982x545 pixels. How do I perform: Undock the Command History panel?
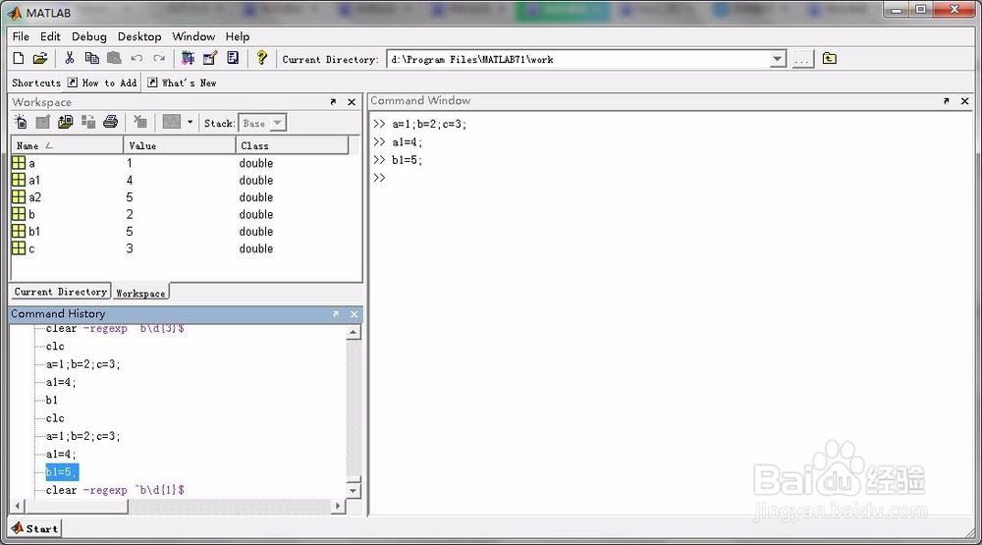336,314
